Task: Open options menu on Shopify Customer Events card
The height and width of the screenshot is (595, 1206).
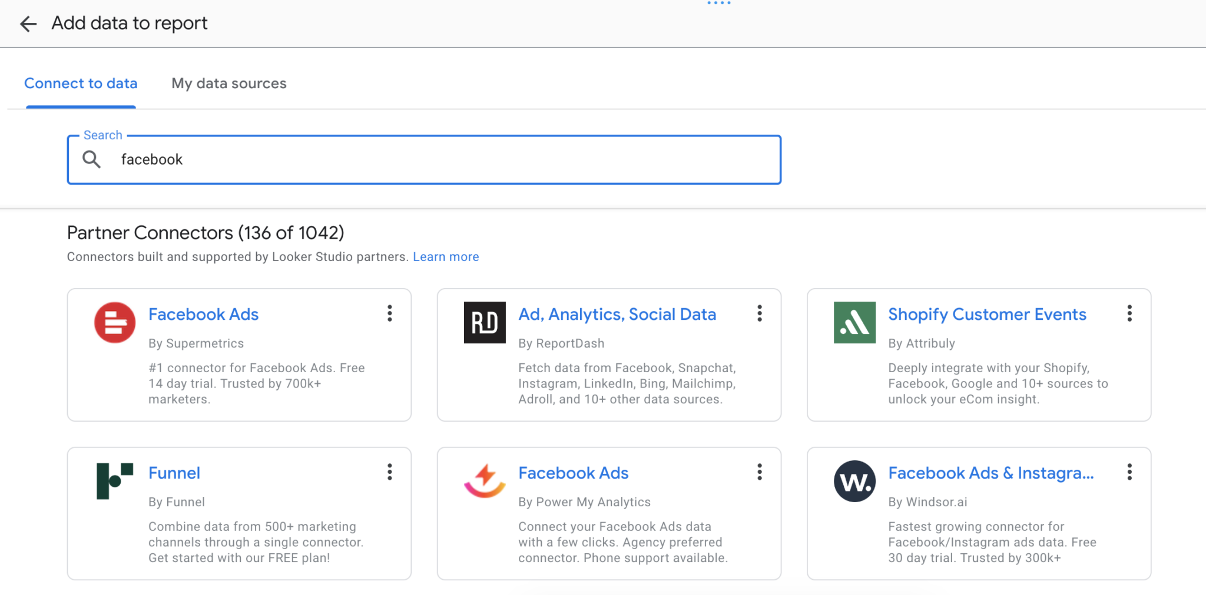Action: click(x=1129, y=313)
